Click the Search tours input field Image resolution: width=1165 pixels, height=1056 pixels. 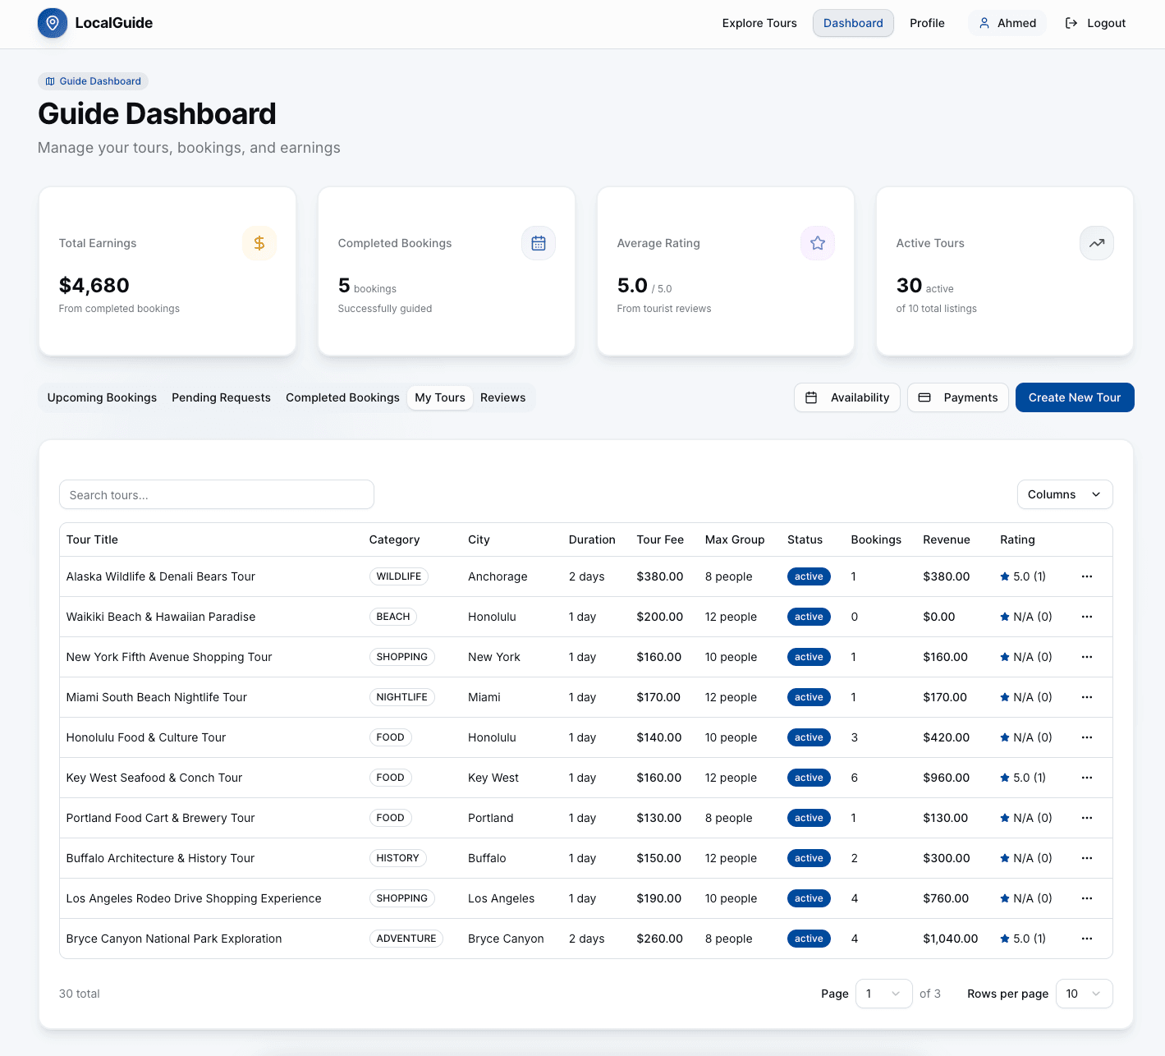click(x=216, y=494)
